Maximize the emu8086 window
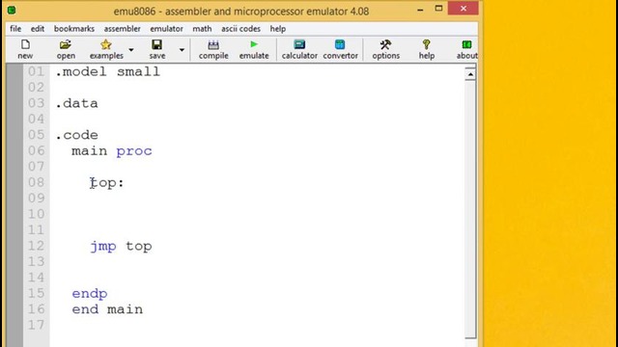The image size is (618, 347). (438, 9)
